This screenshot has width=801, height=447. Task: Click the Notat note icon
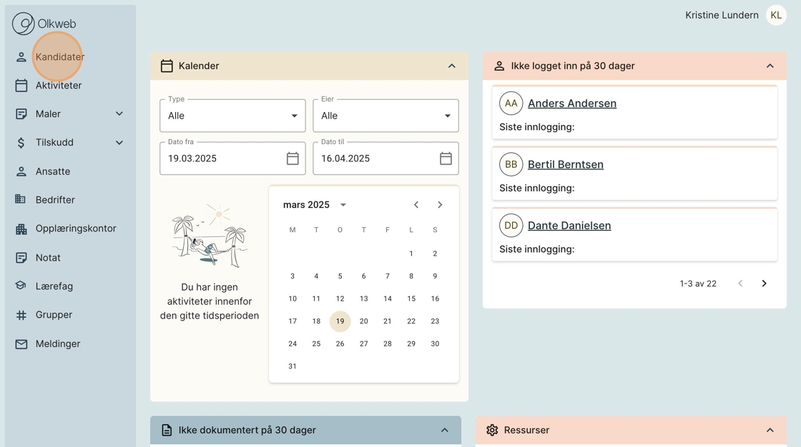[21, 258]
